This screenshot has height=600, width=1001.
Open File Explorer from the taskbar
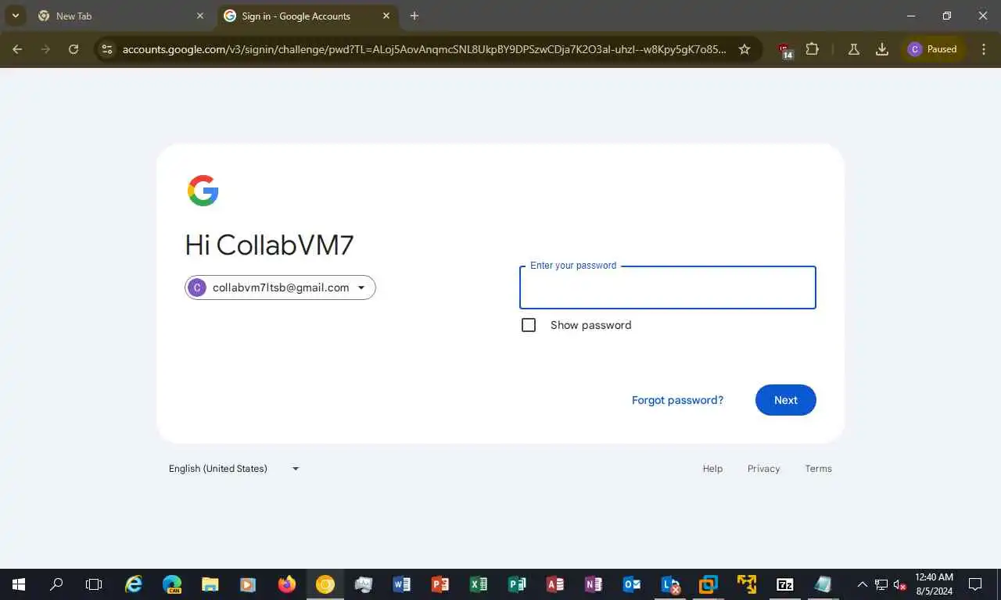tap(210, 584)
